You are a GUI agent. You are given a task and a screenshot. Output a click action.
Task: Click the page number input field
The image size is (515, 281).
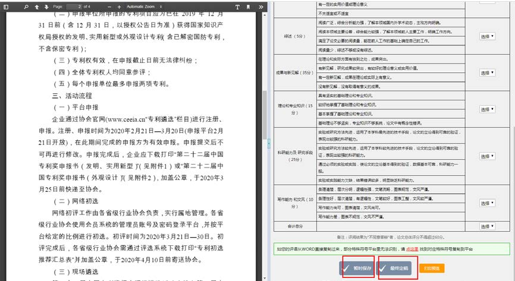click(x=74, y=7)
